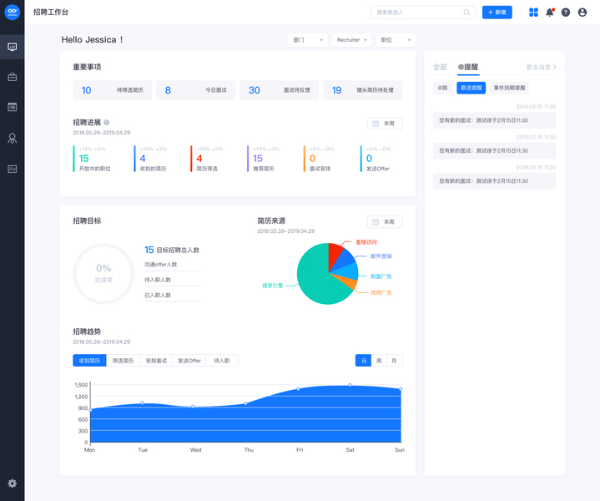Click the Fri data point on chart
The width and height of the screenshot is (600, 501).
tap(299, 389)
